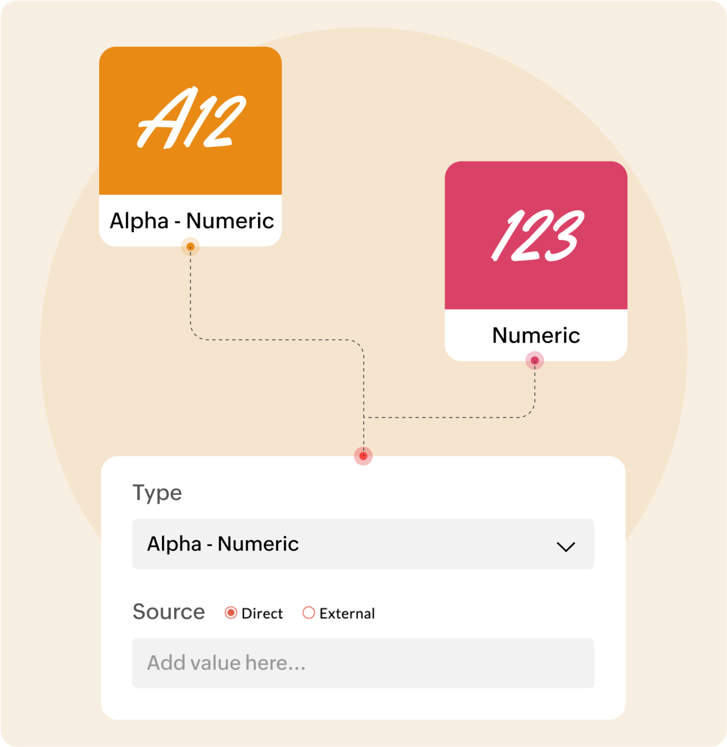The height and width of the screenshot is (747, 727).
Task: Click the pink connector dot under Numeric card
Action: tap(535, 361)
